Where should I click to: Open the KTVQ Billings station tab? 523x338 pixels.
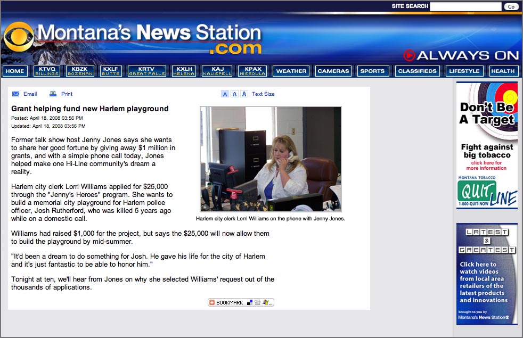coord(47,71)
